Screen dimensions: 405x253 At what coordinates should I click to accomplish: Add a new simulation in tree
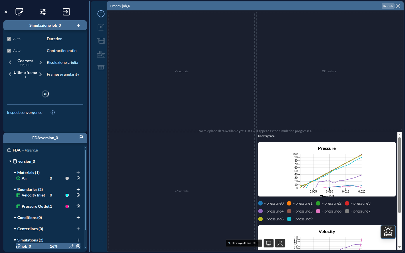click(x=78, y=240)
